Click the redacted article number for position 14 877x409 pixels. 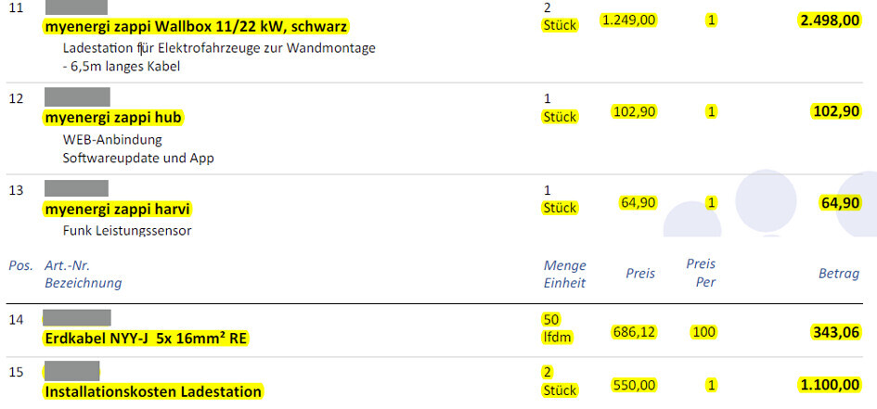[x=77, y=318]
